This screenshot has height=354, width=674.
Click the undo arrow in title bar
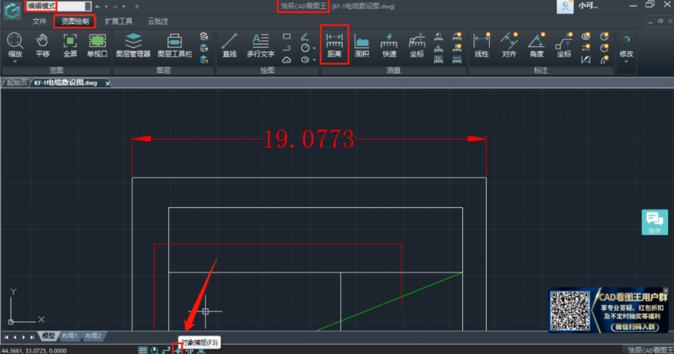[x=97, y=6]
